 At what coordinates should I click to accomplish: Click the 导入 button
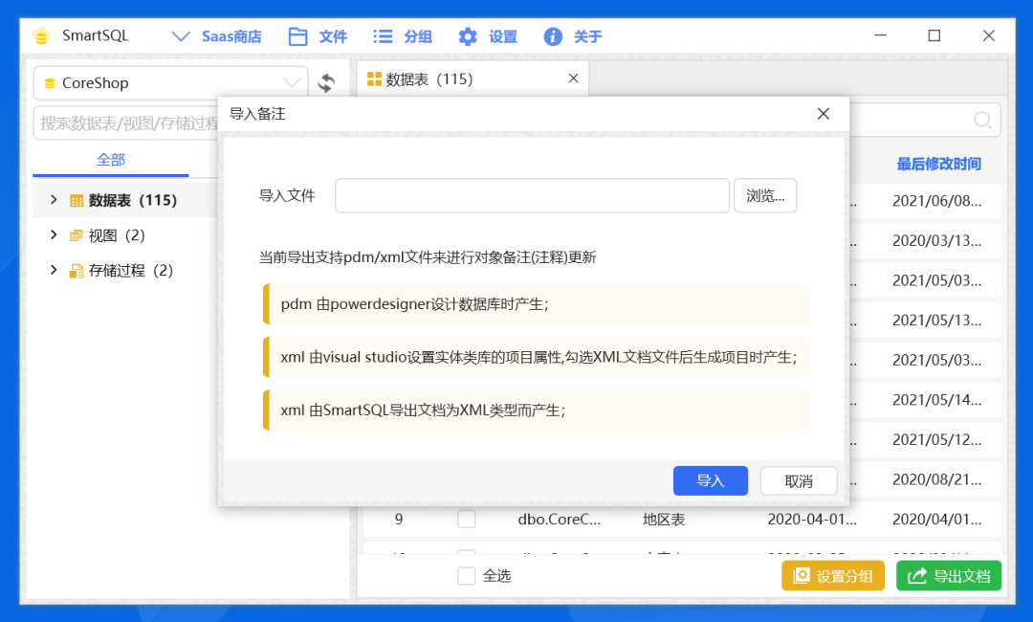[710, 481]
